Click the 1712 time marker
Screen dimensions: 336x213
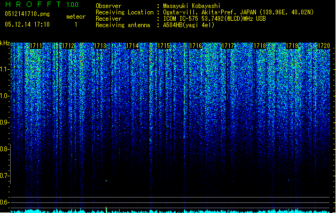68,46
